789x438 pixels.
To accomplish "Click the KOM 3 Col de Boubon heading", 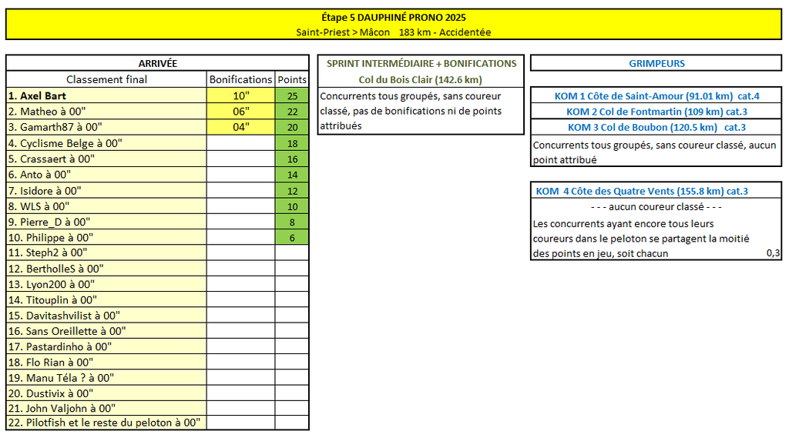I will click(656, 127).
